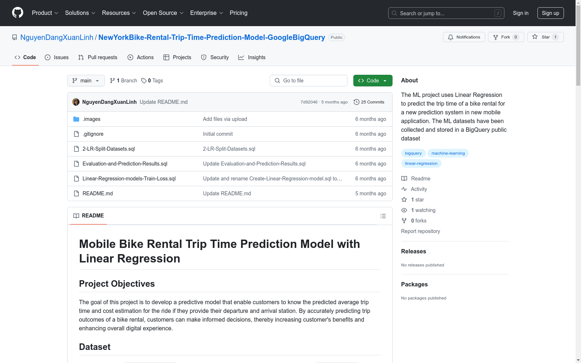This screenshot has width=581, height=363.
Task: Switch to the Issues tab
Action: pos(57,57)
